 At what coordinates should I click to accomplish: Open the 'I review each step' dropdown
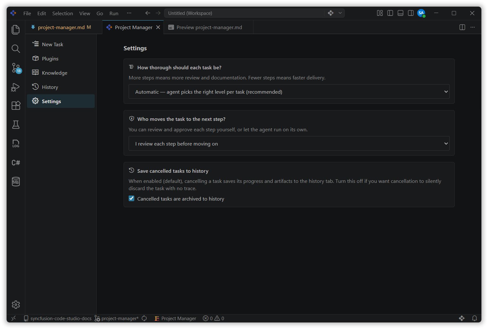pos(289,144)
